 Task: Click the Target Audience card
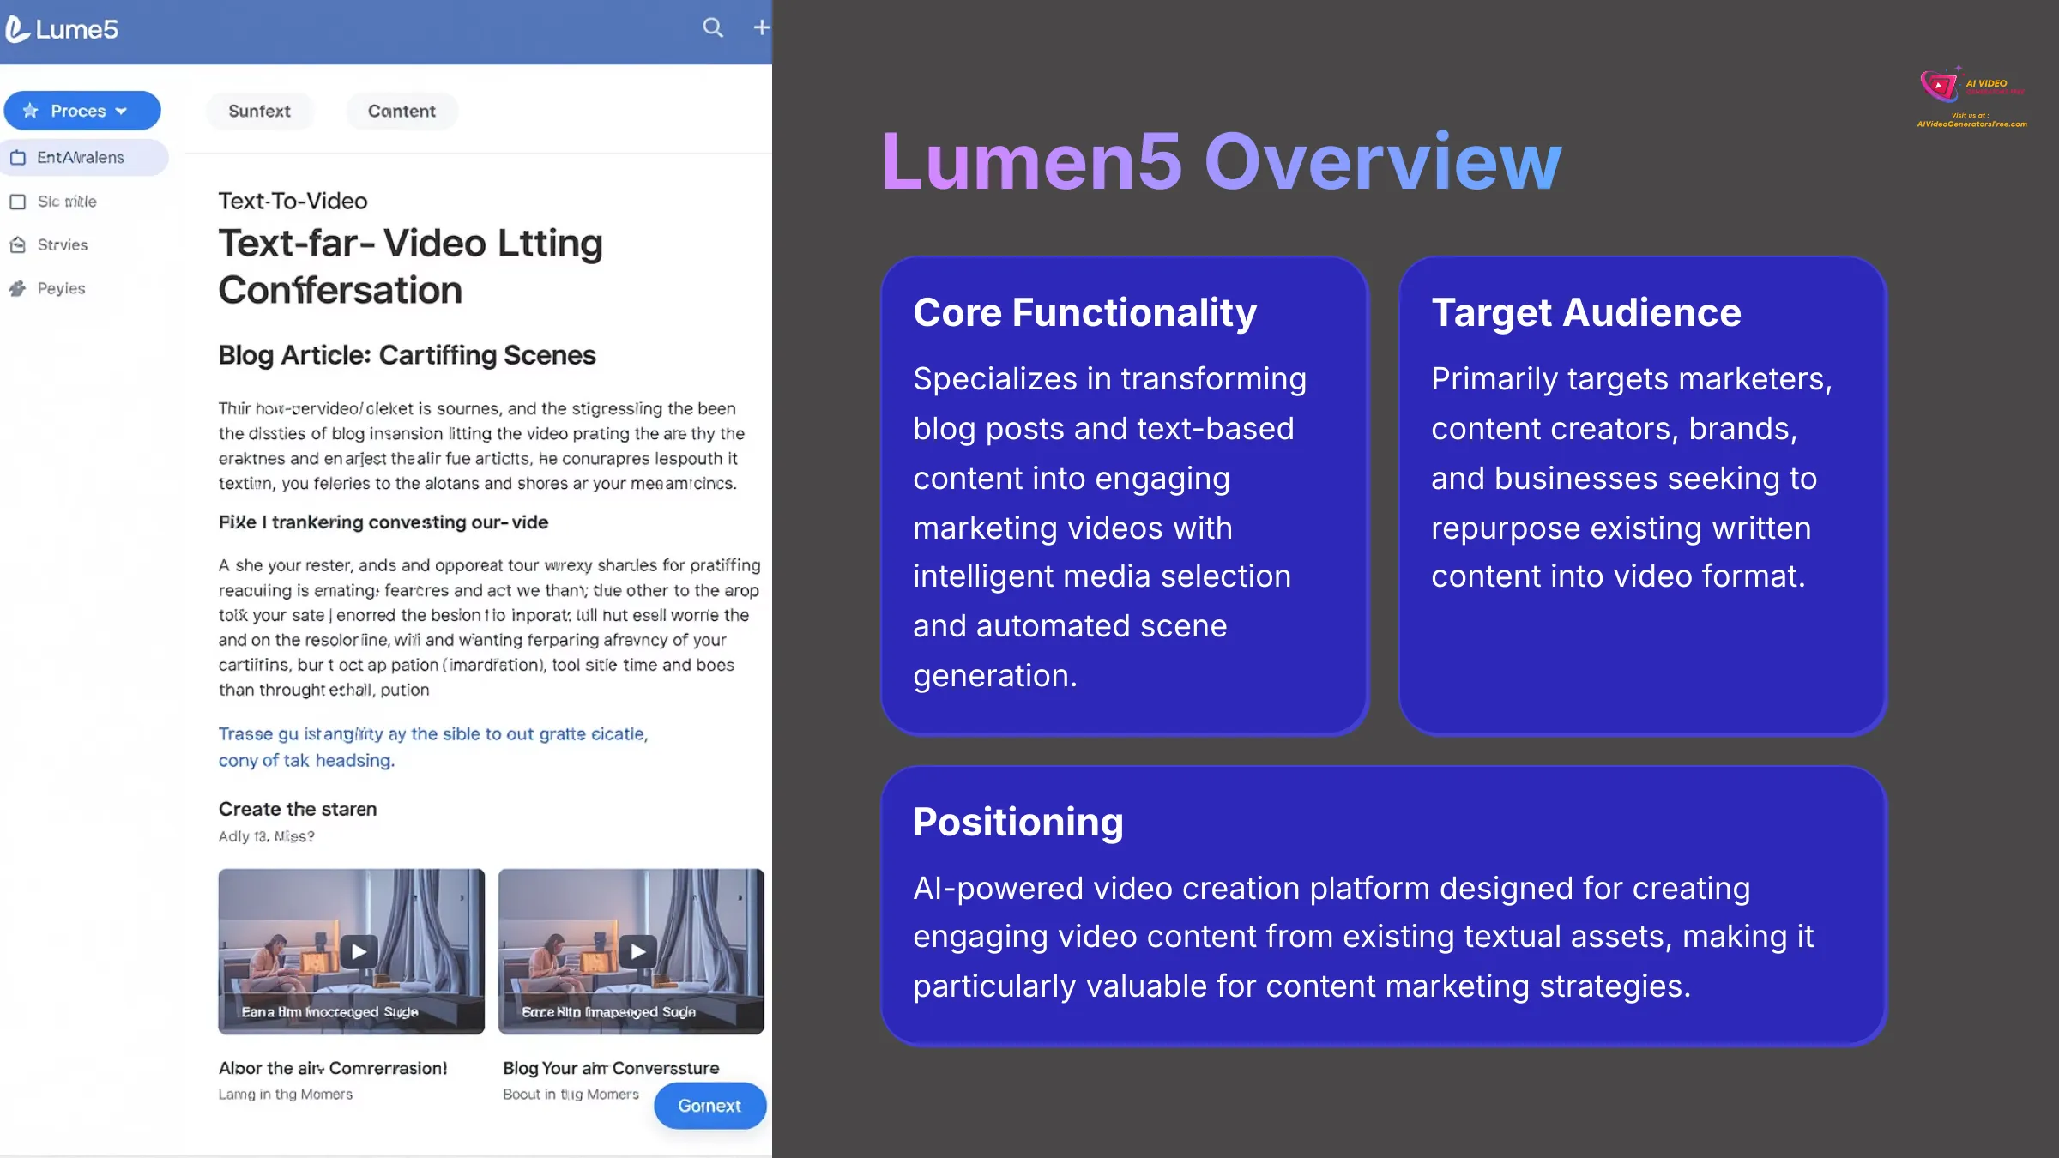[x=1642, y=495]
